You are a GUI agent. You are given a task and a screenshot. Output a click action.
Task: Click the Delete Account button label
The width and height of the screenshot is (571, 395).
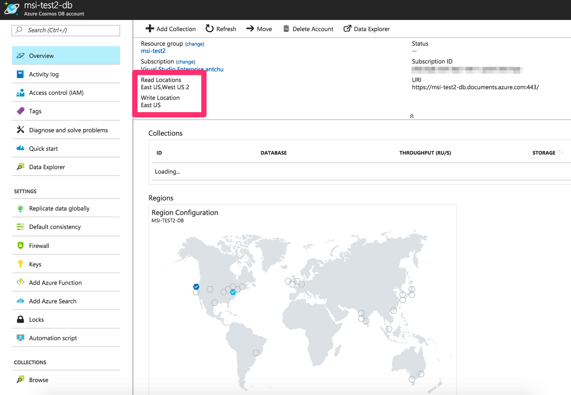coord(313,29)
